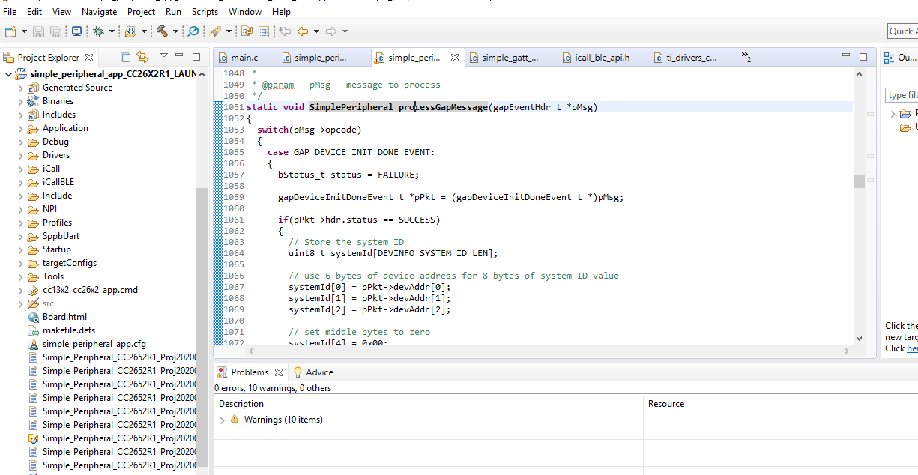Screen dimensions: 918x475
Task: Click the Build hammer icon
Action: pyautogui.click(x=161, y=31)
